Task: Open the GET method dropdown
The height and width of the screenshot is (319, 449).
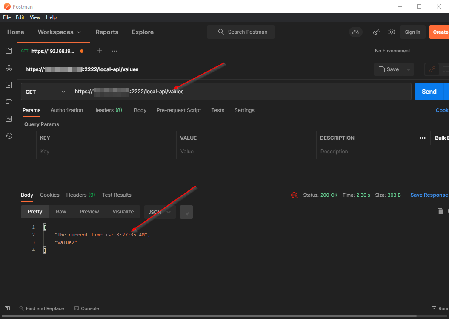Action: pyautogui.click(x=45, y=91)
